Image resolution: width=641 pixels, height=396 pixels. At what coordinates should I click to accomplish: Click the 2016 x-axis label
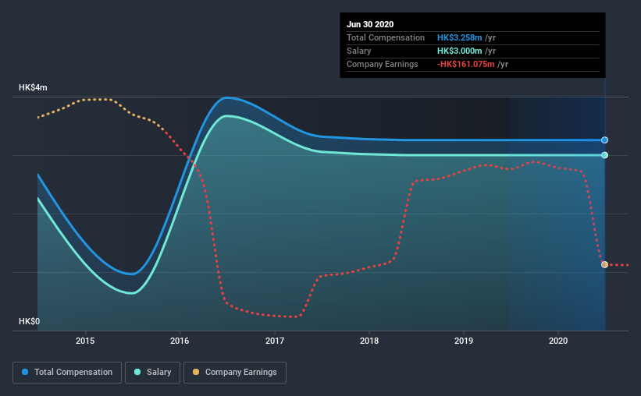tap(180, 341)
